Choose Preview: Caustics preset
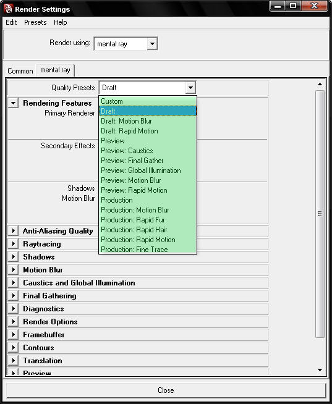 148,151
